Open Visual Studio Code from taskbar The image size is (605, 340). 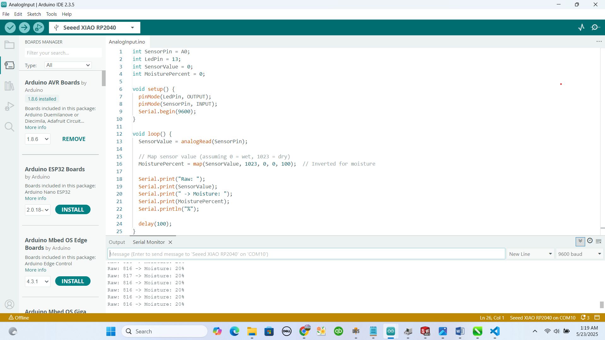pyautogui.click(x=495, y=331)
